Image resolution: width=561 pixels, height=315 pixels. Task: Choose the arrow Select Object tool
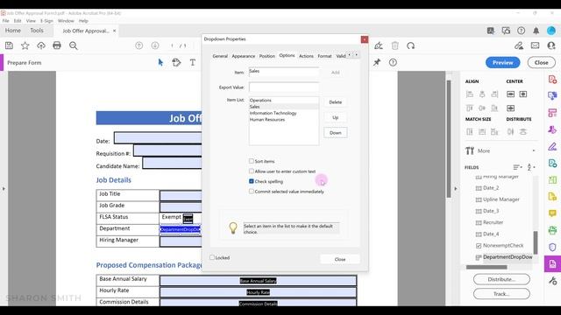pyautogui.click(x=160, y=62)
